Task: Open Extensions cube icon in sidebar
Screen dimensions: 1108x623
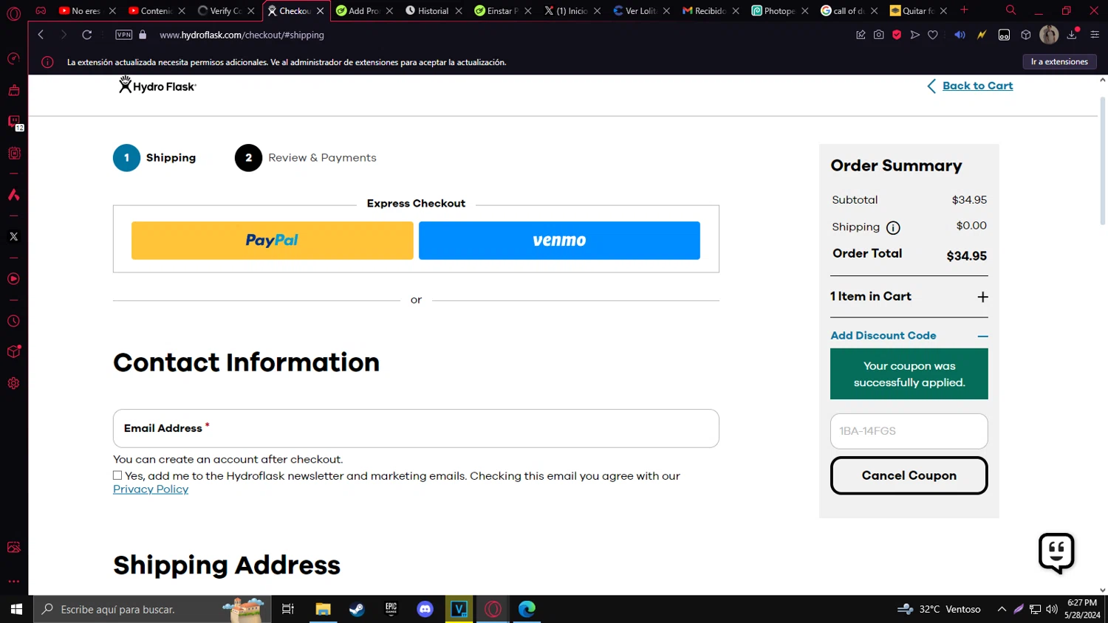Action: (13, 352)
